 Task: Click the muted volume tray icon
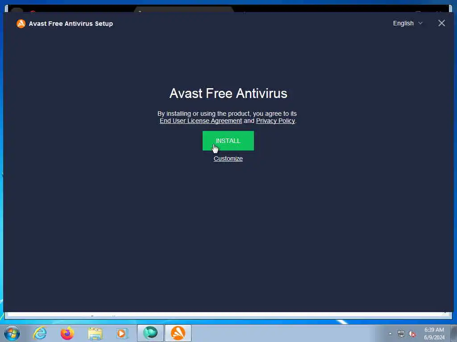click(412, 334)
